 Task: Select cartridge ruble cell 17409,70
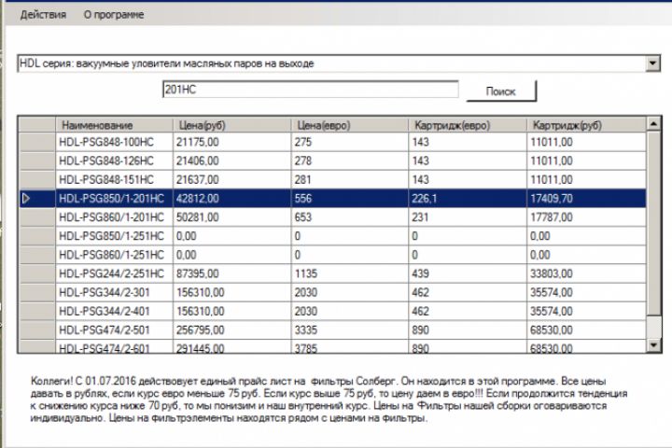coord(586,198)
